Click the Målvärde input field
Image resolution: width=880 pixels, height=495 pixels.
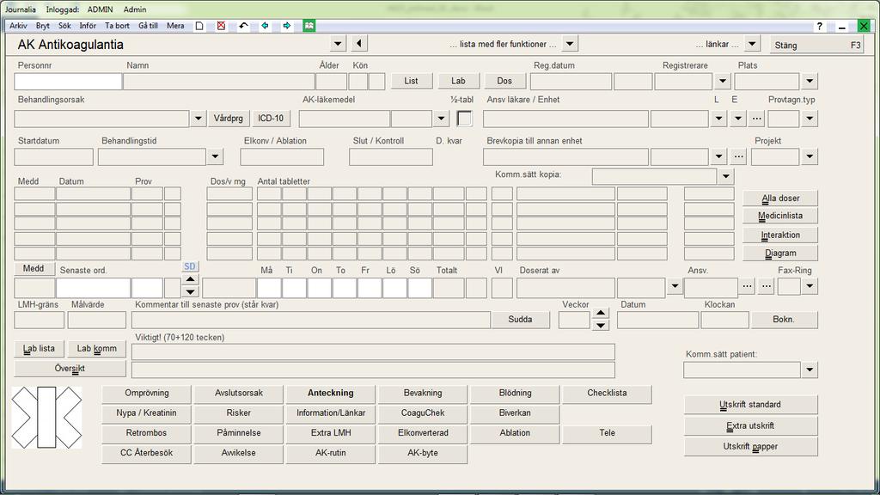click(97, 320)
